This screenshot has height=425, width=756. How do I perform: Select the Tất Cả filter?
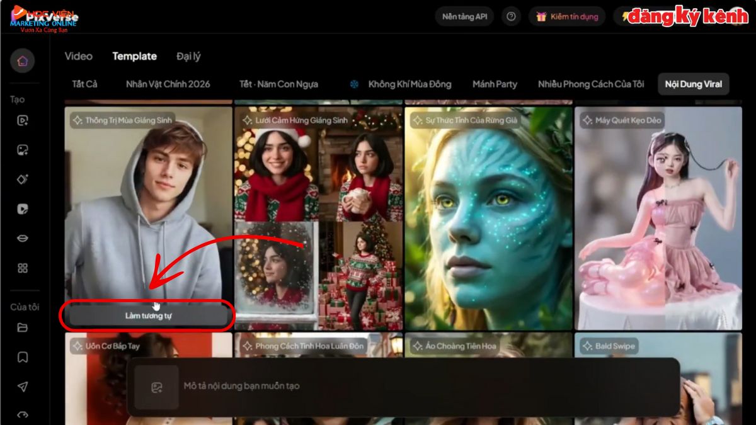tap(84, 84)
